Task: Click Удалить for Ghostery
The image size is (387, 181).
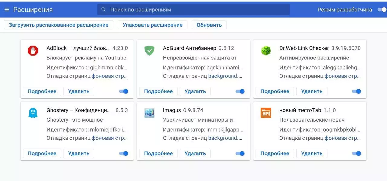Action: tap(79, 154)
